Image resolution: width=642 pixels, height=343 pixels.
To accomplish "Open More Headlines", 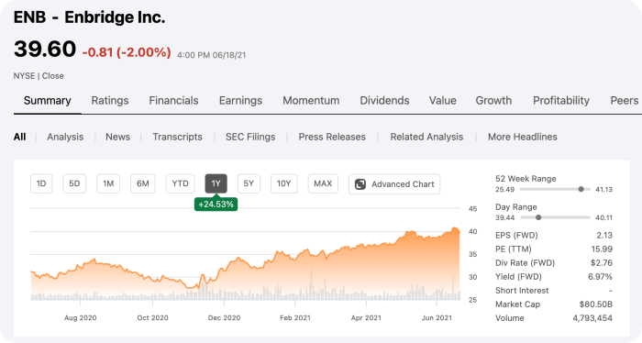I will [523, 137].
